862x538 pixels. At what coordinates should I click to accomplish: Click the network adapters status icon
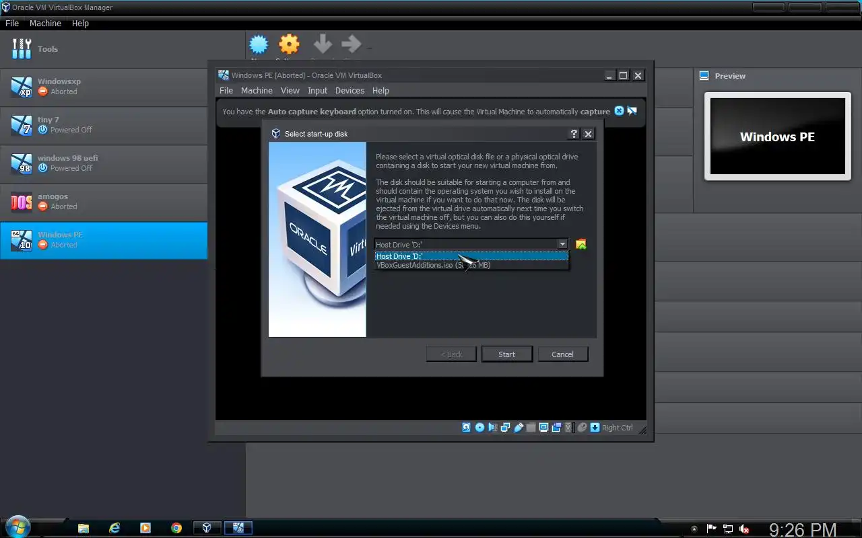[505, 427]
